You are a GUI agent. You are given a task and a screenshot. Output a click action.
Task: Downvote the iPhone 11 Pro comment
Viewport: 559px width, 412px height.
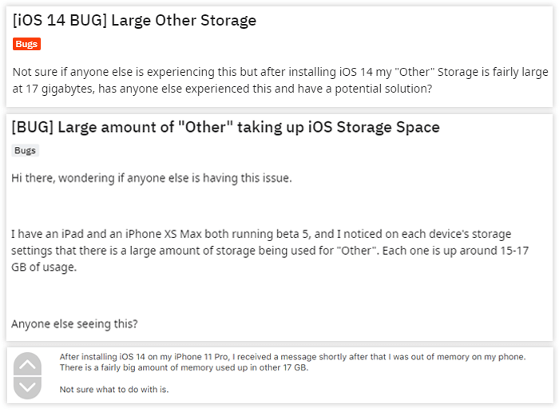[x=27, y=387]
